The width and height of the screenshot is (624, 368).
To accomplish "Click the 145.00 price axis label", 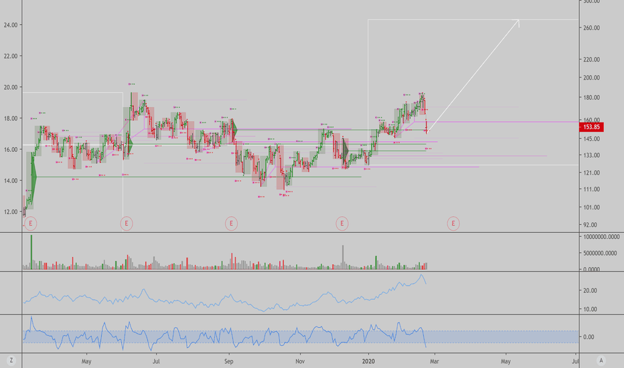I will pyautogui.click(x=591, y=139).
